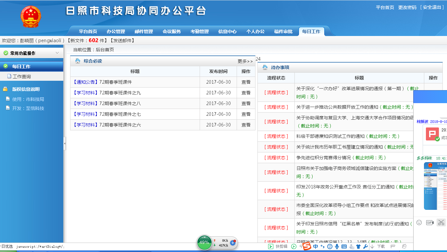Click 流程状态 for 争先进位积分竞赛得分情况

(276, 158)
